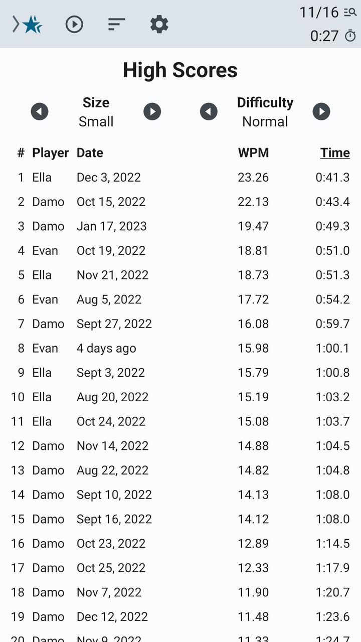Viewport: 361px width, 642px height.
Task: Tap the stopwatch icon next to 0:27
Action: point(350,36)
